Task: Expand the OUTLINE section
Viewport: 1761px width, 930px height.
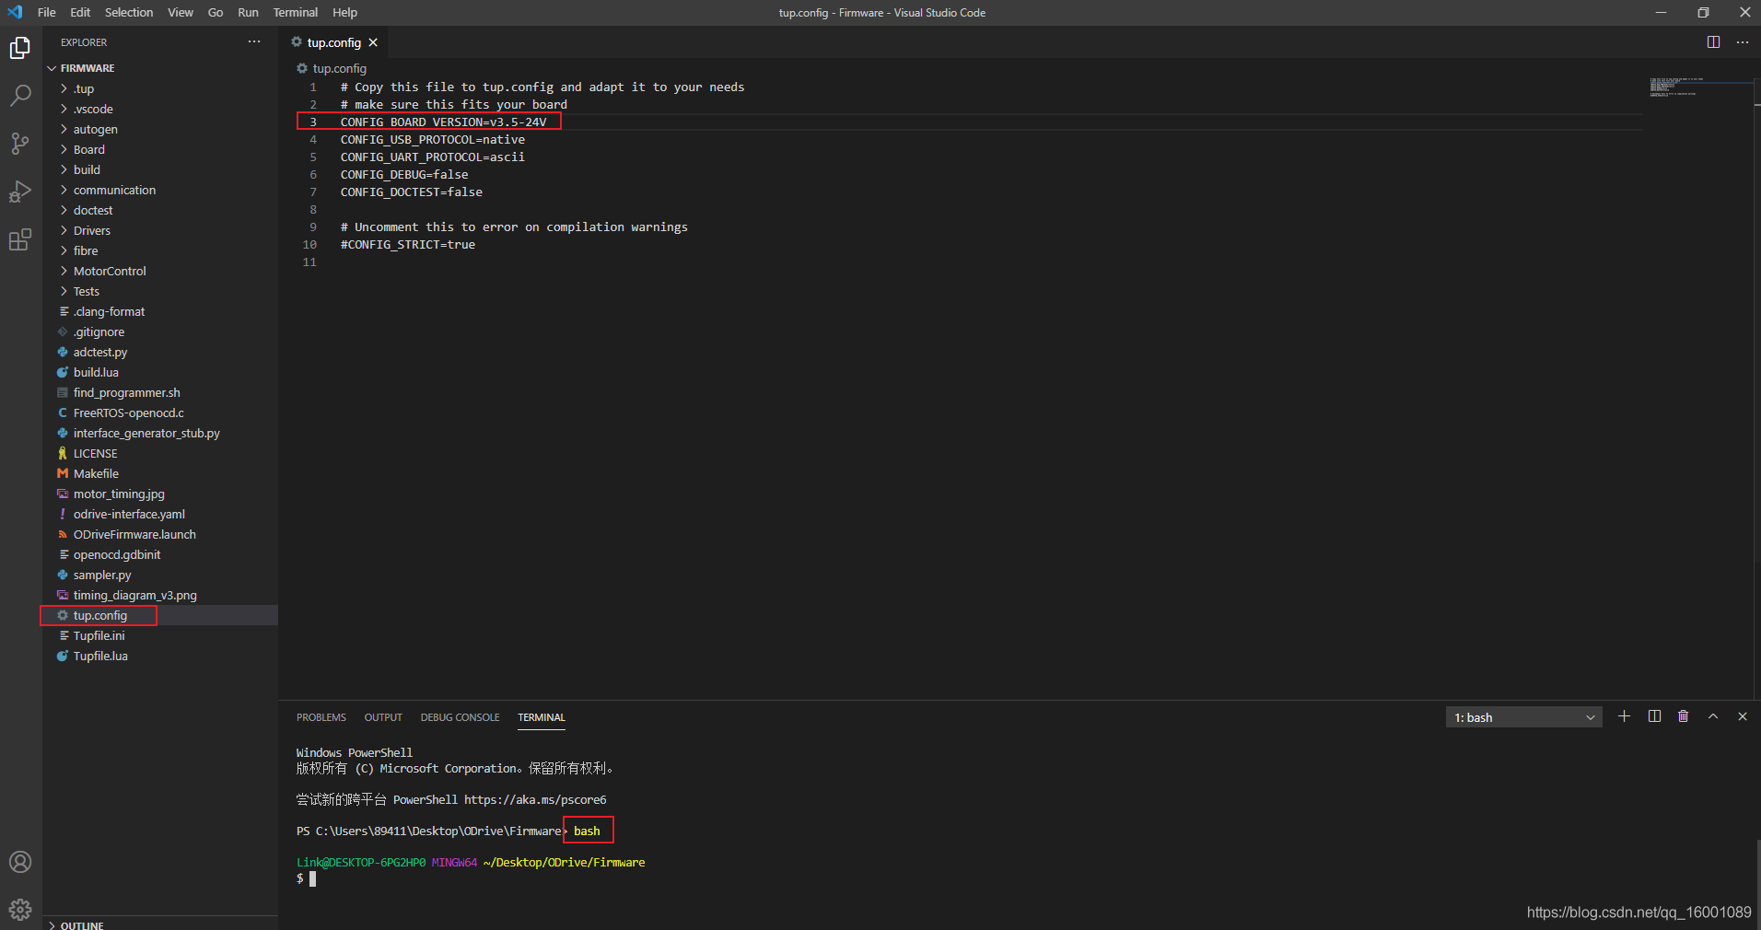Action: coord(82,924)
